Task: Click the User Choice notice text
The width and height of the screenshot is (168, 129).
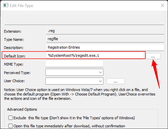Action: (80, 94)
